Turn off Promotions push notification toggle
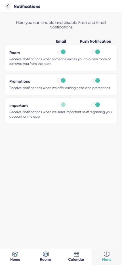 96,80
